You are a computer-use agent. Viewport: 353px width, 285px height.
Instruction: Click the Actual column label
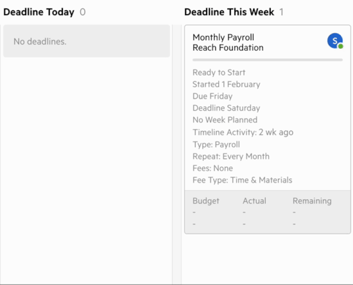tap(254, 201)
